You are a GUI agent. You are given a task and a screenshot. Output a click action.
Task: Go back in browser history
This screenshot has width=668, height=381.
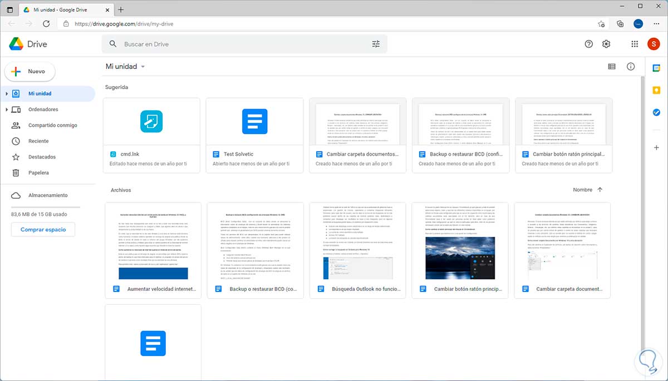point(12,24)
